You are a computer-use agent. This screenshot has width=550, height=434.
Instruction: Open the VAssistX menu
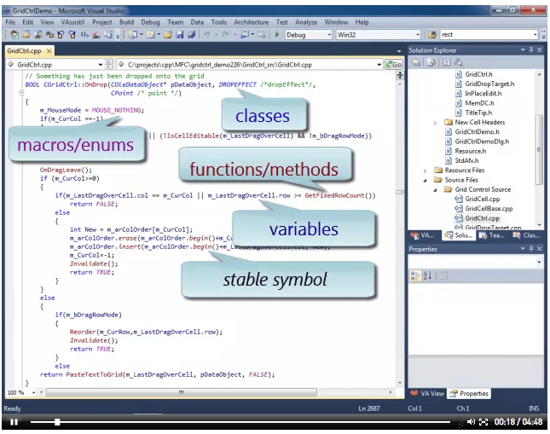pos(73,22)
